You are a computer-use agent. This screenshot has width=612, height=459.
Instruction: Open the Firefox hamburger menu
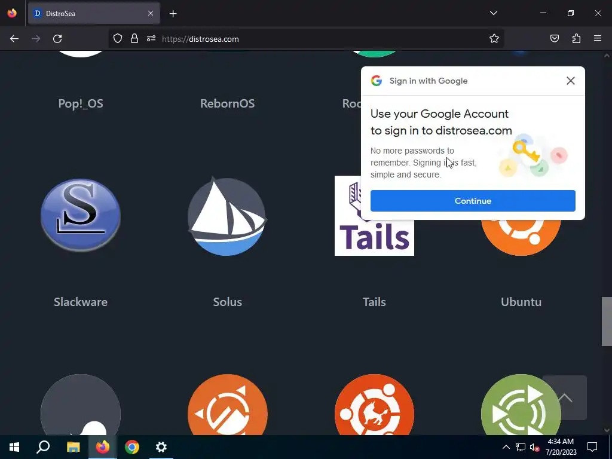point(598,39)
